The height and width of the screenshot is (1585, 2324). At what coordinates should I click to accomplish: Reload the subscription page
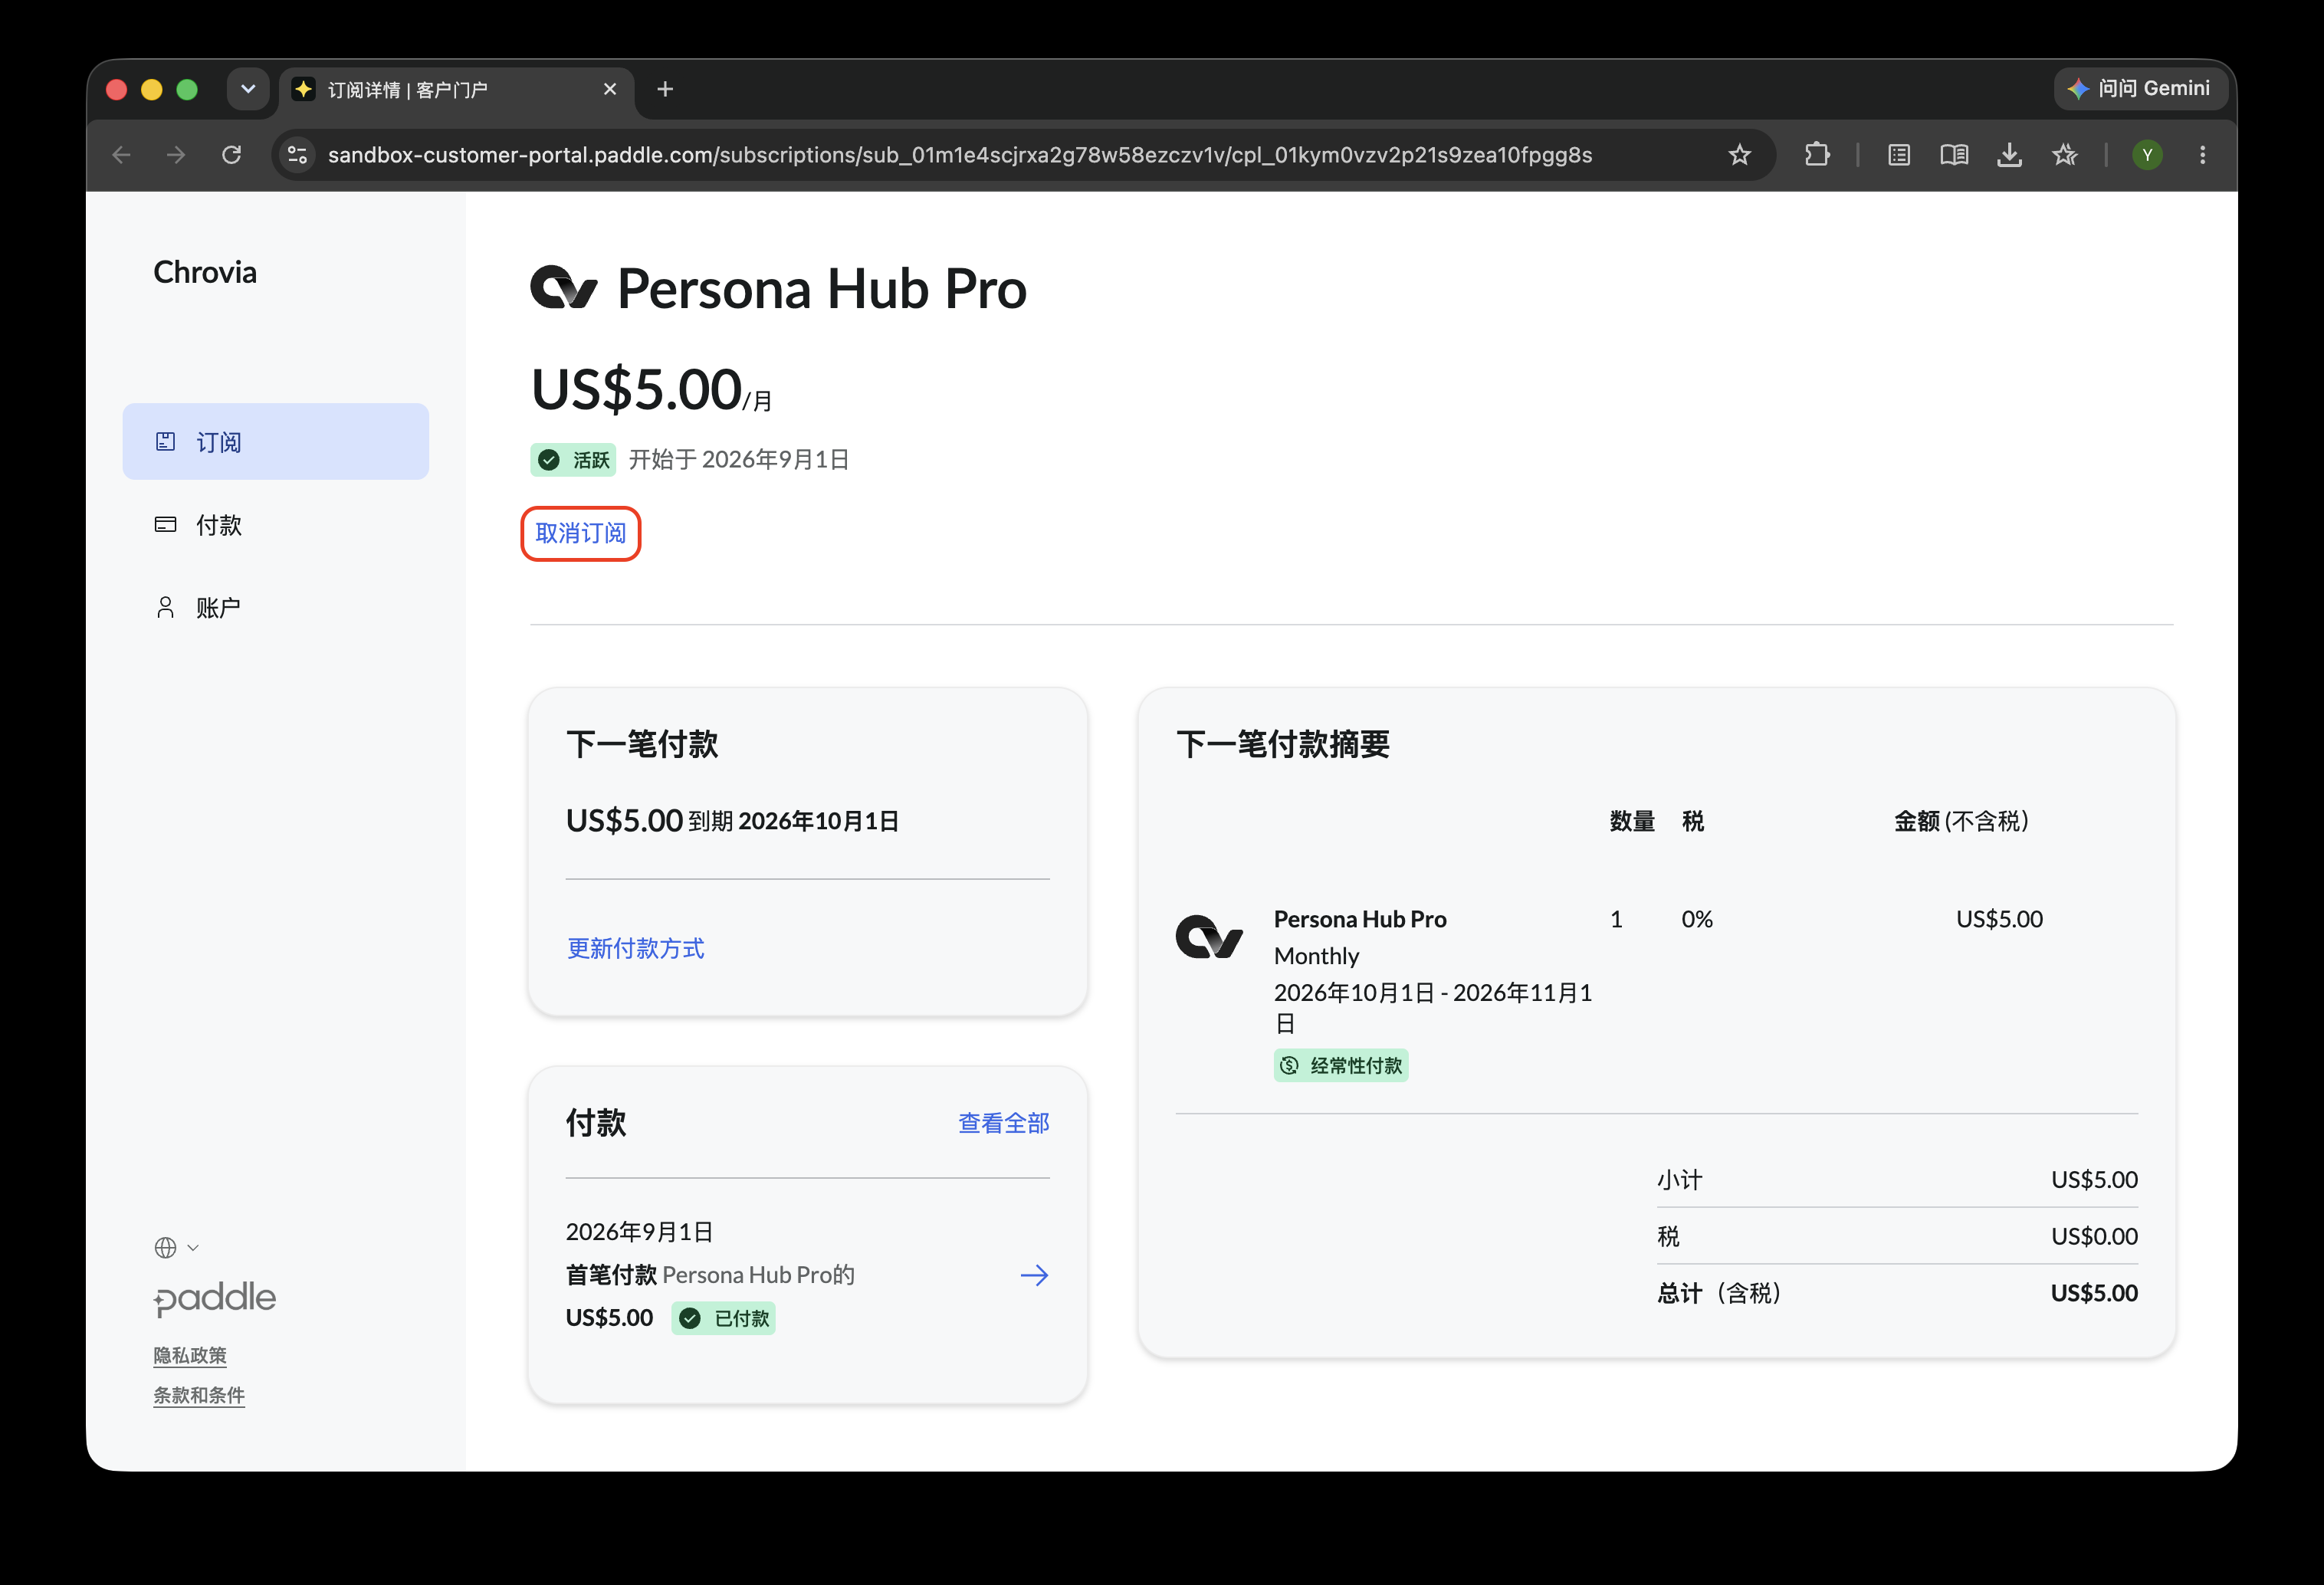coord(231,155)
